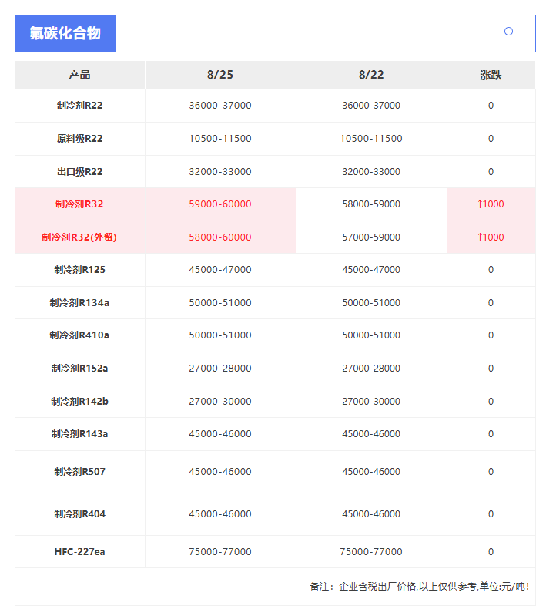This screenshot has width=536, height=606.
Task: Click the 制冷剂R22 product name
Action: click(79, 106)
